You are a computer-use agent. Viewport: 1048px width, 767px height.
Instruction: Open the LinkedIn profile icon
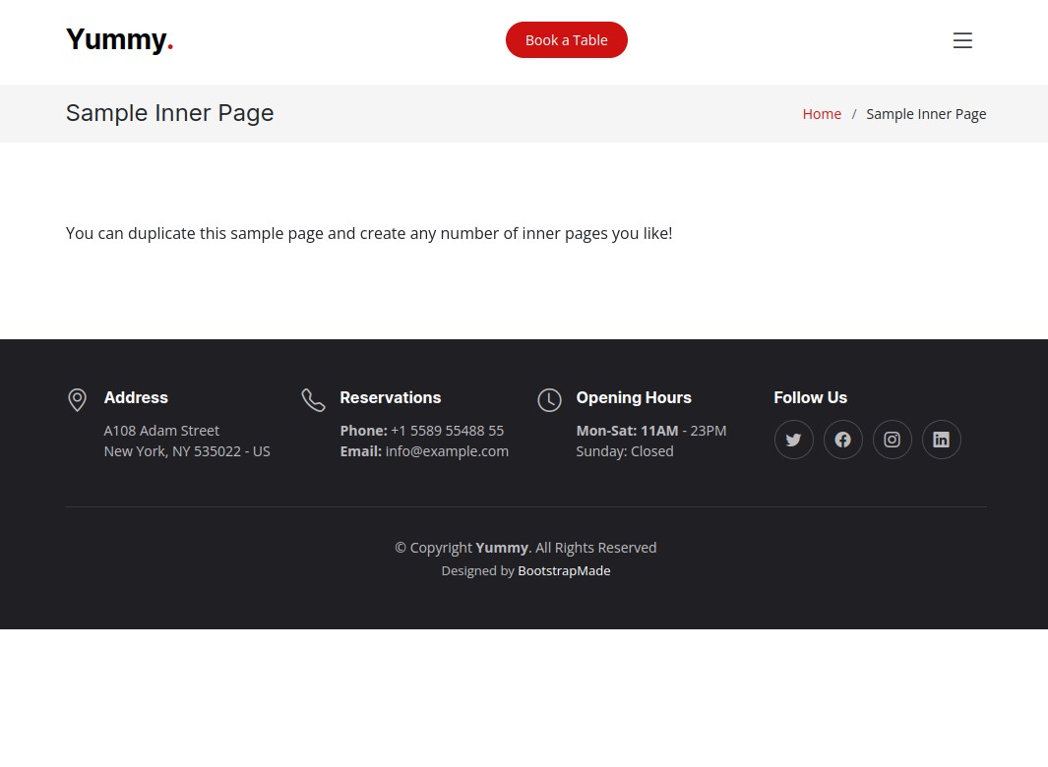pyautogui.click(x=941, y=440)
